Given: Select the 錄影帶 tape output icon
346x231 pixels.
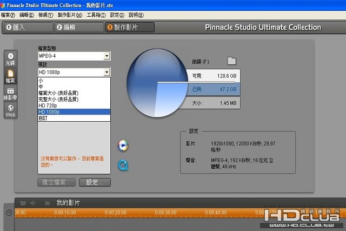Looking at the screenshot, I should point(10,94).
